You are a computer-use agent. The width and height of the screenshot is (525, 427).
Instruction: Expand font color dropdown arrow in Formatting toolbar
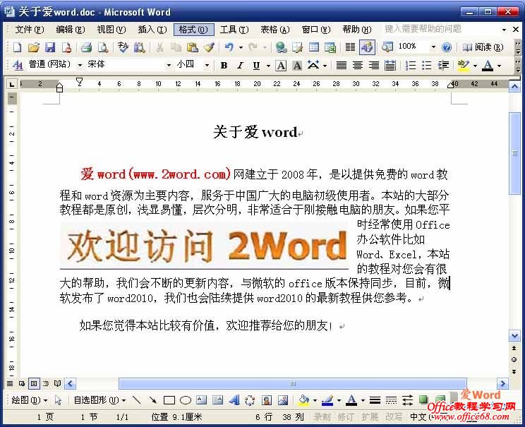[499, 66]
